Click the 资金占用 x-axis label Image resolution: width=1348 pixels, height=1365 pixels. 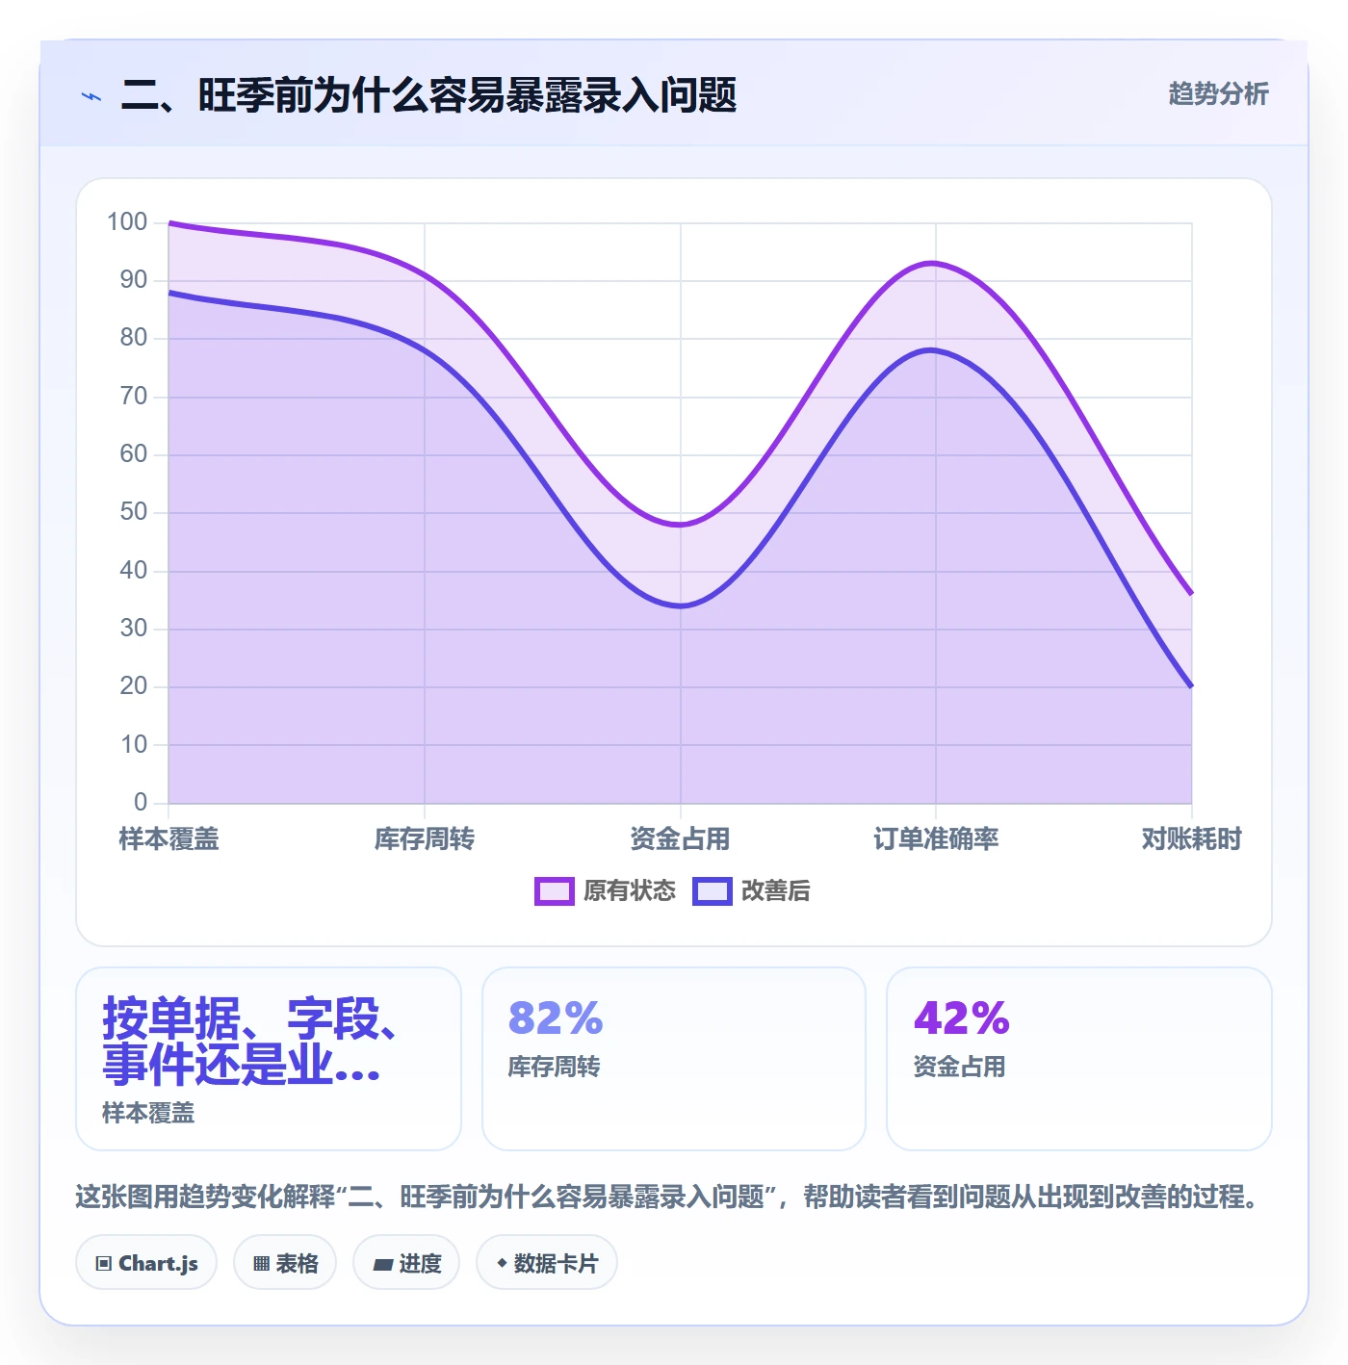pyautogui.click(x=680, y=839)
